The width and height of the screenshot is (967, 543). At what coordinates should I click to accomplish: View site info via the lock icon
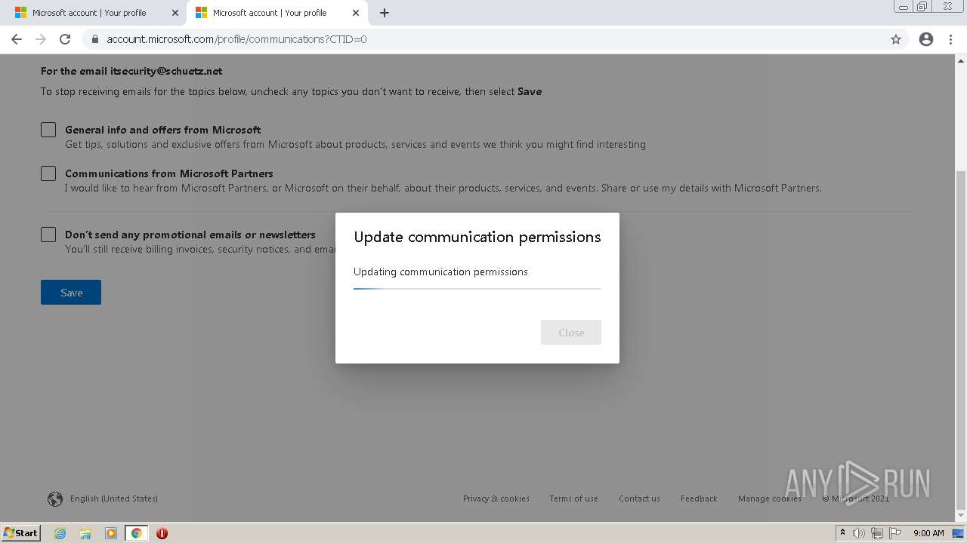point(95,39)
